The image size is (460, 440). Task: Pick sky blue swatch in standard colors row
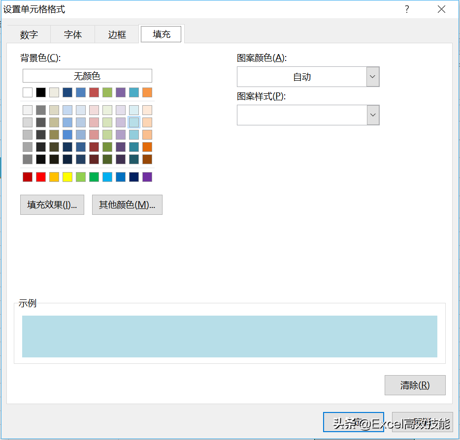[107, 177]
